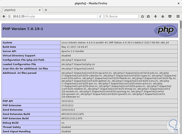
Task: Click the search magnifier icon in Buscar box
Action: (x=107, y=16)
